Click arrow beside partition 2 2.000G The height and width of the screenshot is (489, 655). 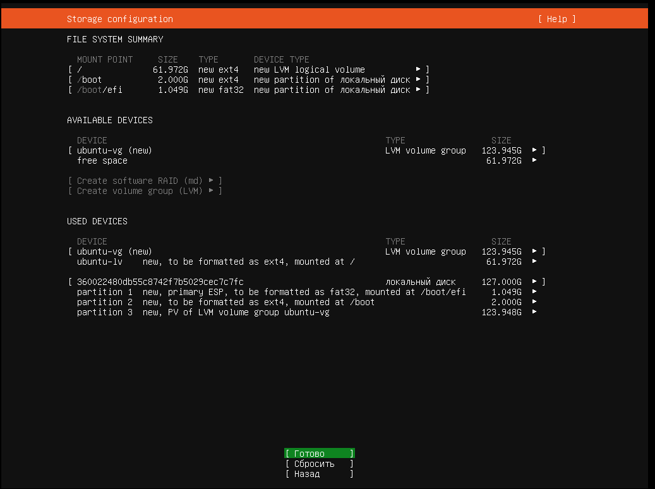tap(534, 302)
